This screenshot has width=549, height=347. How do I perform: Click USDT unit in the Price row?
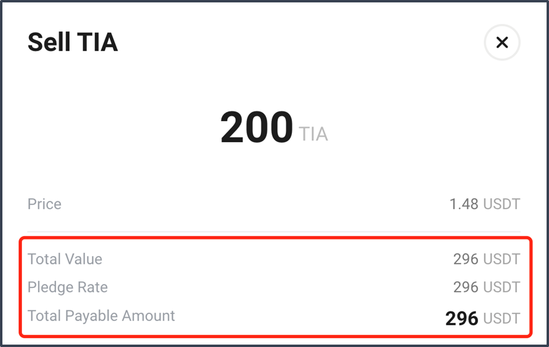coord(502,204)
